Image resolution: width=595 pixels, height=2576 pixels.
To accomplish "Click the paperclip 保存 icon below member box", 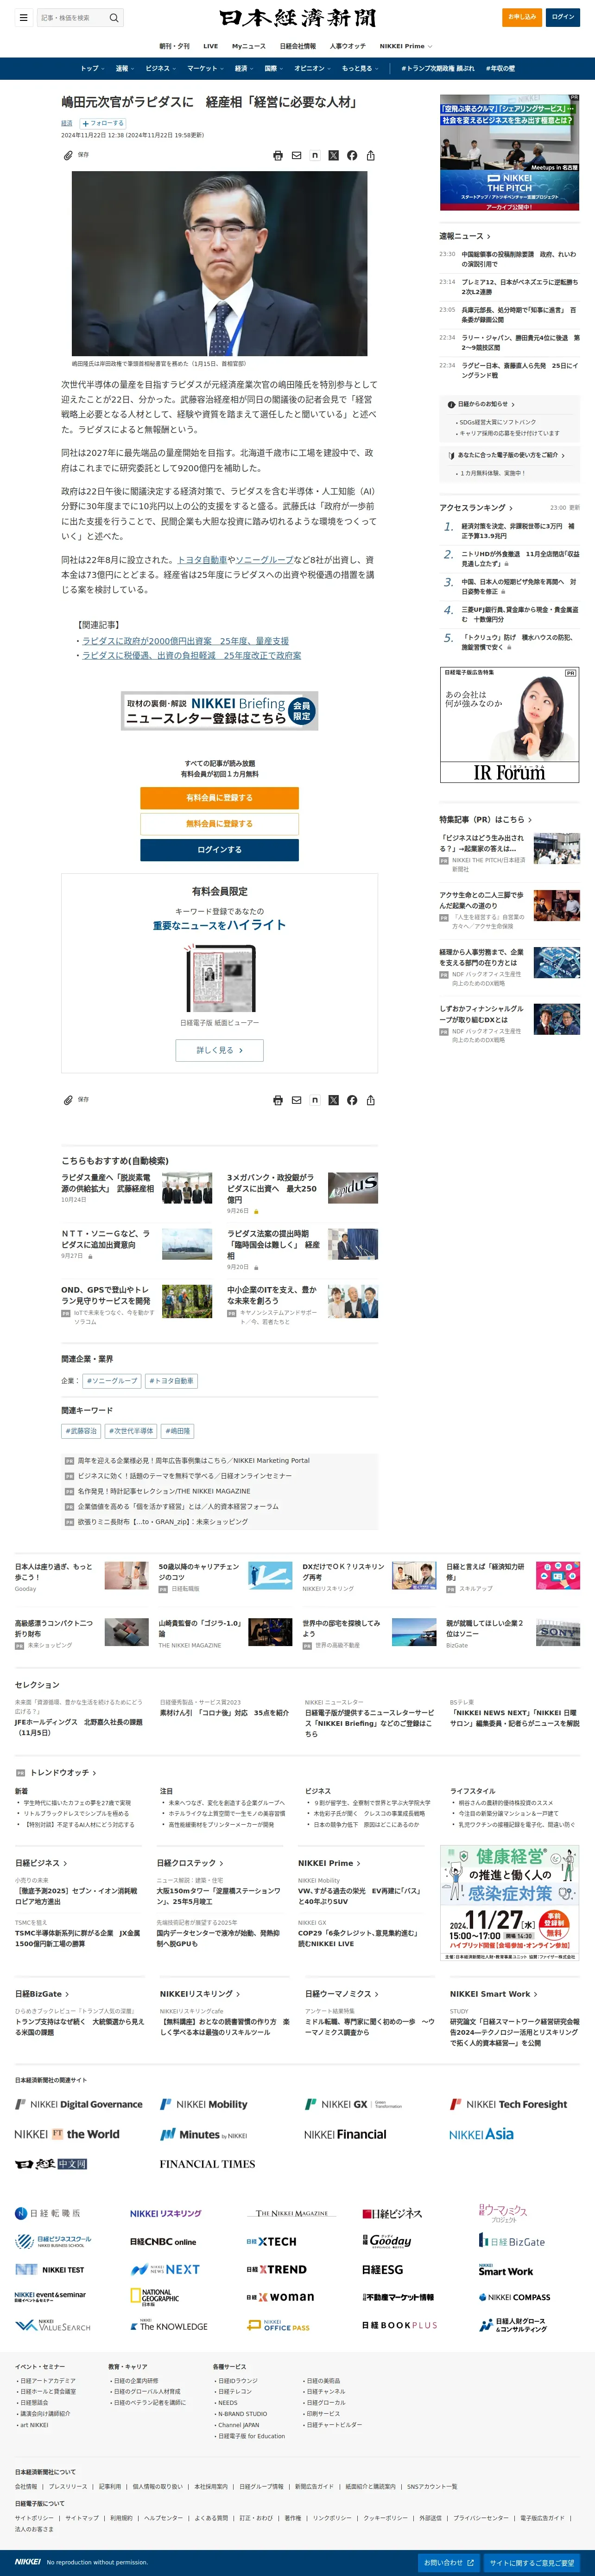I will [68, 1100].
